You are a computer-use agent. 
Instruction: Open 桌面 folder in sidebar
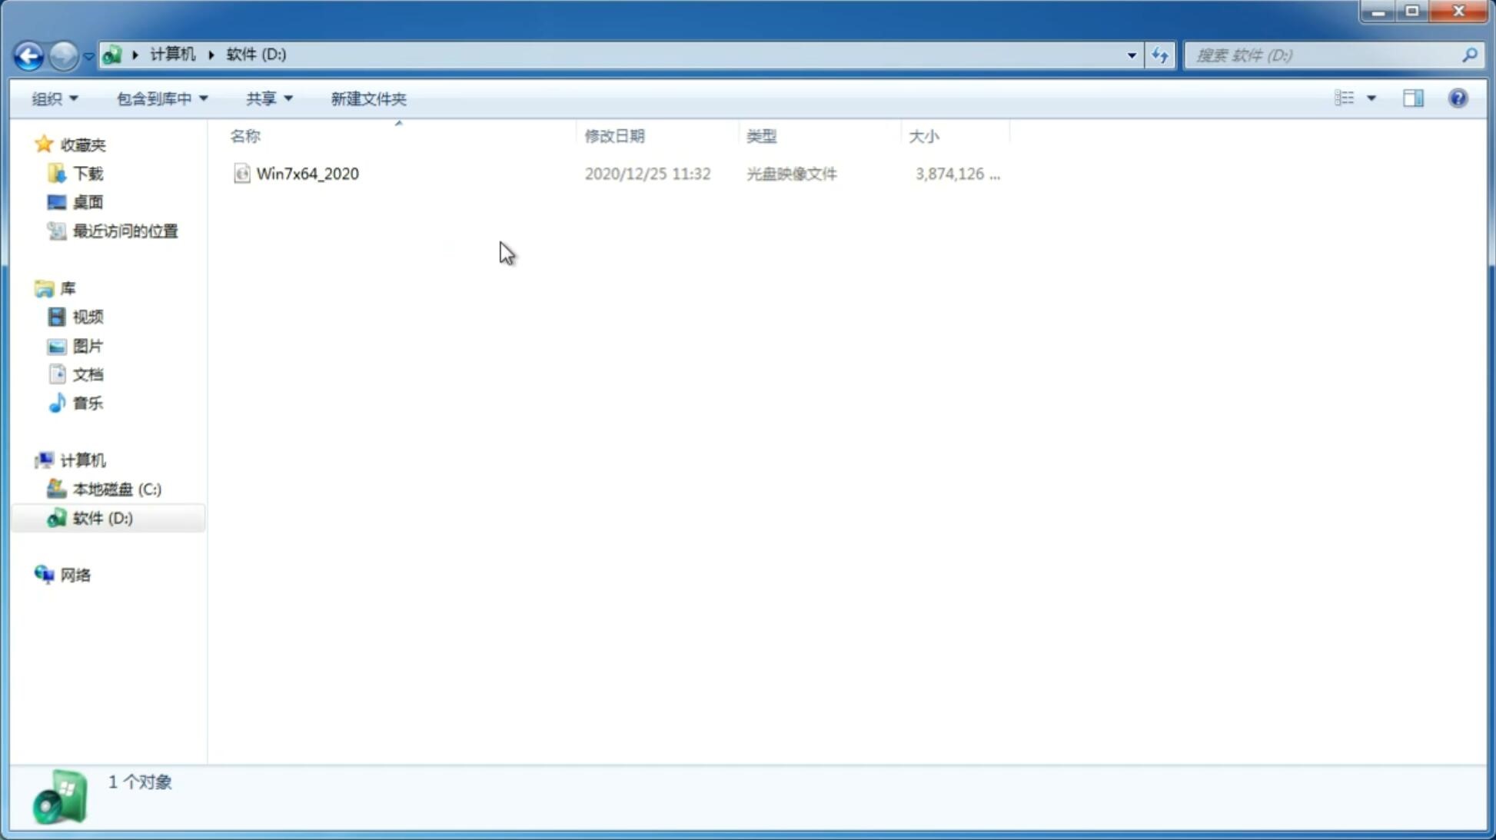point(86,201)
